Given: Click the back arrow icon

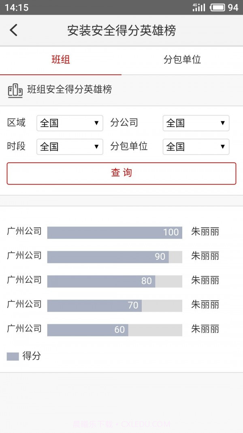Looking at the screenshot, I should point(13,30).
